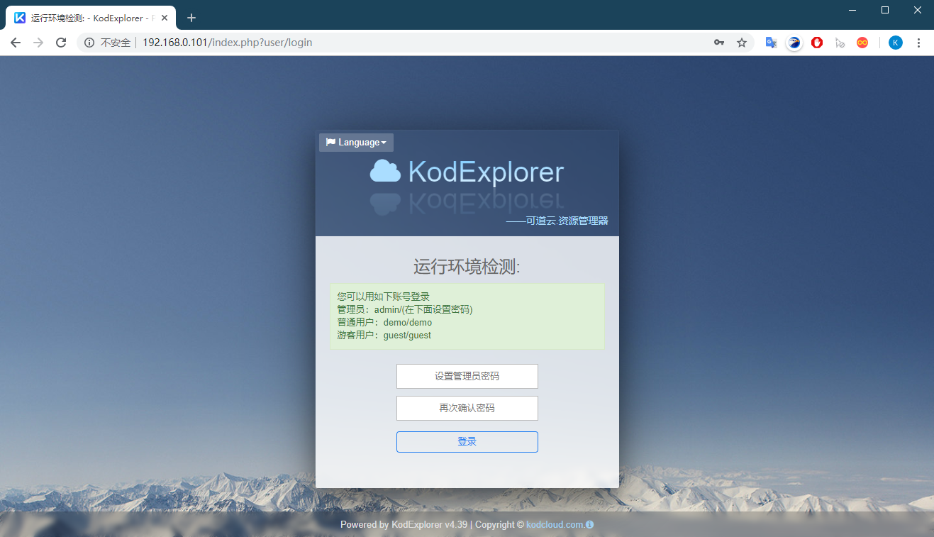Click the AdBlock stop-hand extension icon
Image resolution: width=934 pixels, height=537 pixels.
click(x=816, y=43)
